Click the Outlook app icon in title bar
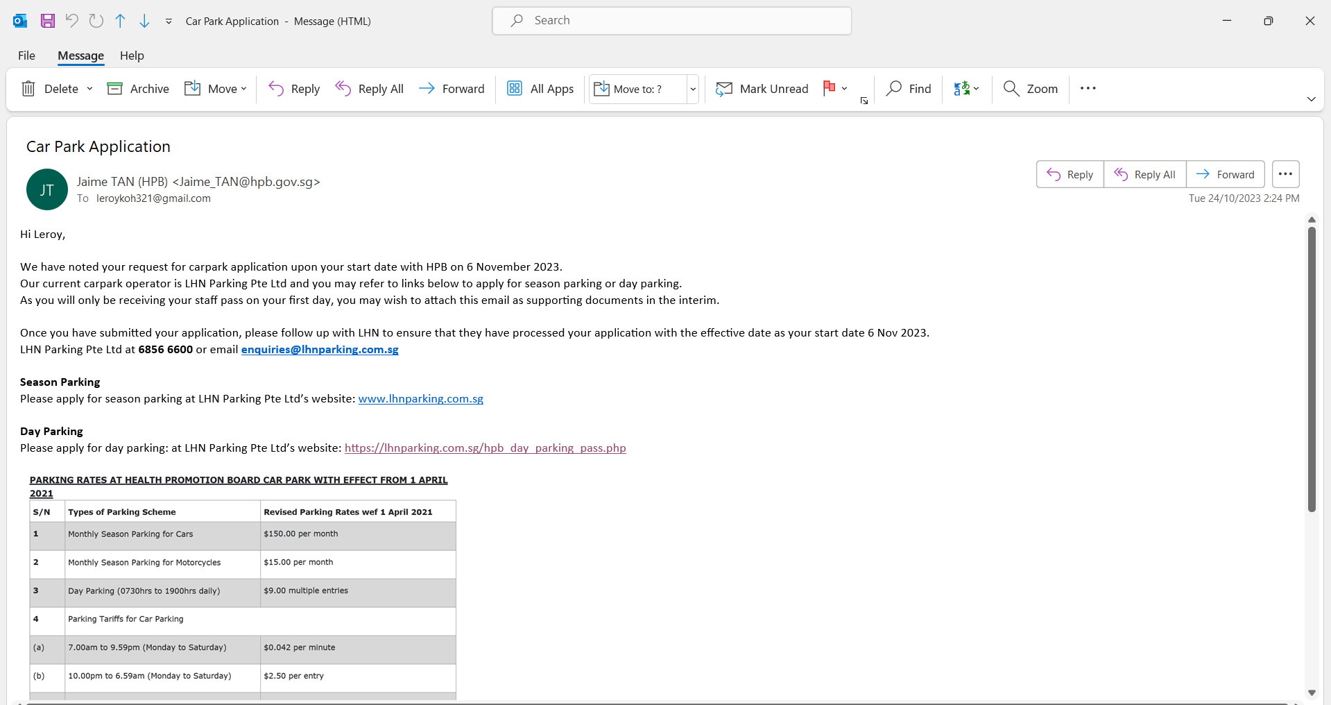1331x705 pixels. [x=20, y=21]
